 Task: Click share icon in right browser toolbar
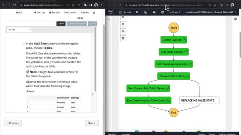209,5
